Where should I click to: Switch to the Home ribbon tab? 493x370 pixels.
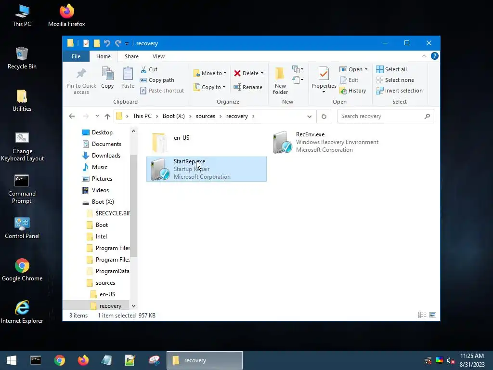click(x=104, y=56)
